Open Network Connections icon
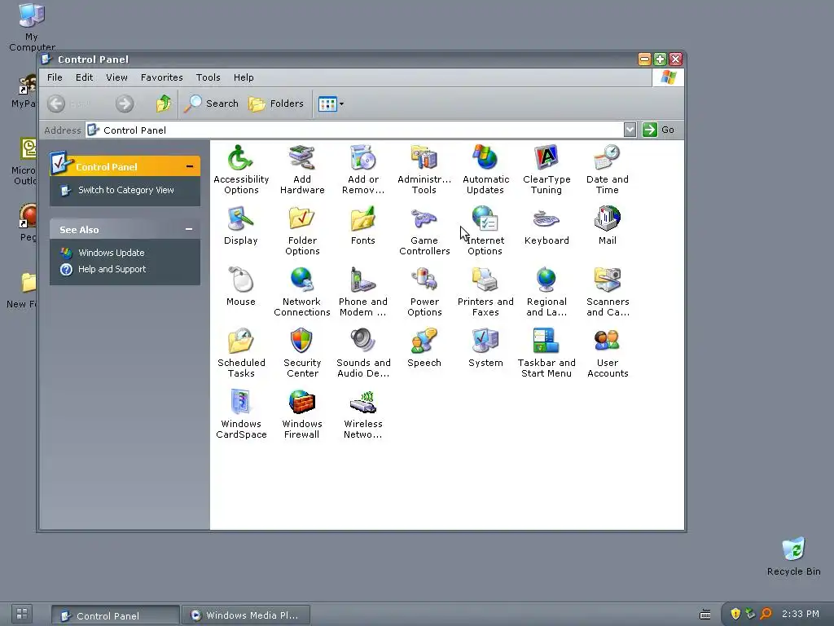Viewport: 834px width, 626px height. click(x=302, y=292)
